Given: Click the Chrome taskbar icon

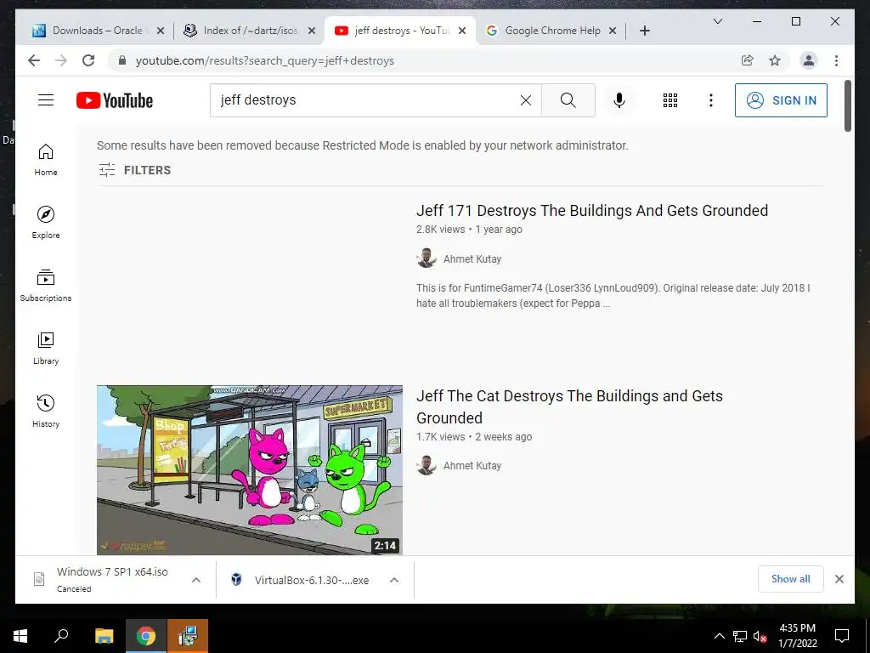Looking at the screenshot, I should [x=146, y=636].
